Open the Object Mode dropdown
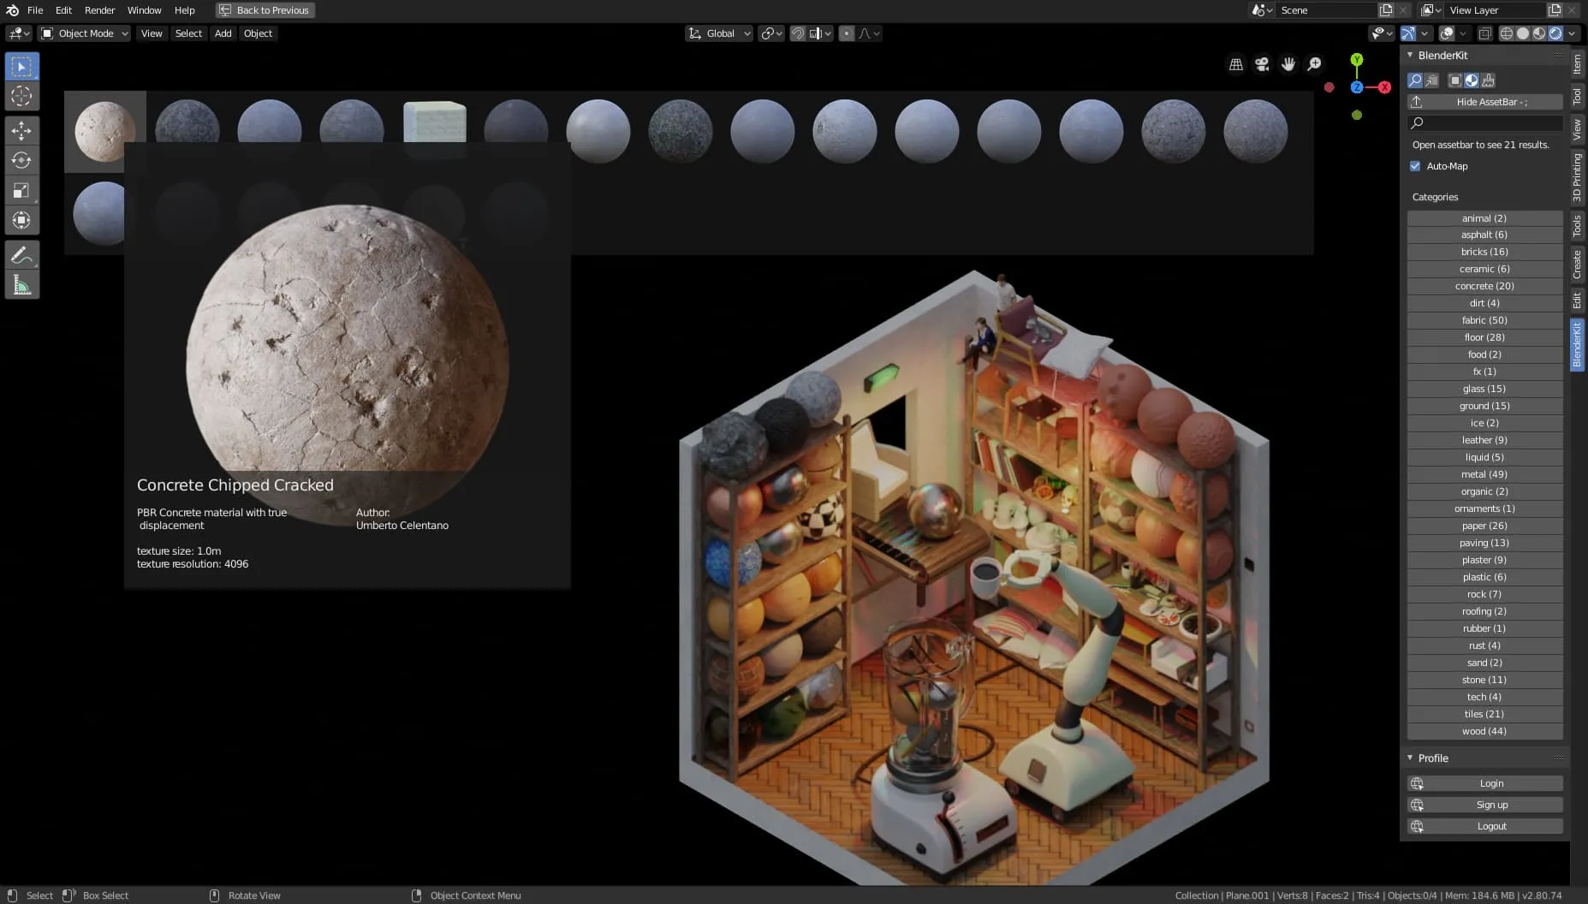 pos(83,33)
